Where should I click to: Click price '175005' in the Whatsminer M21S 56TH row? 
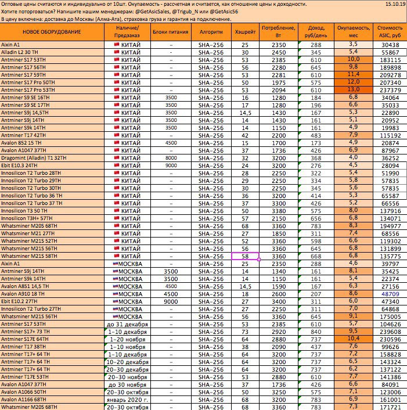click(390, 317)
